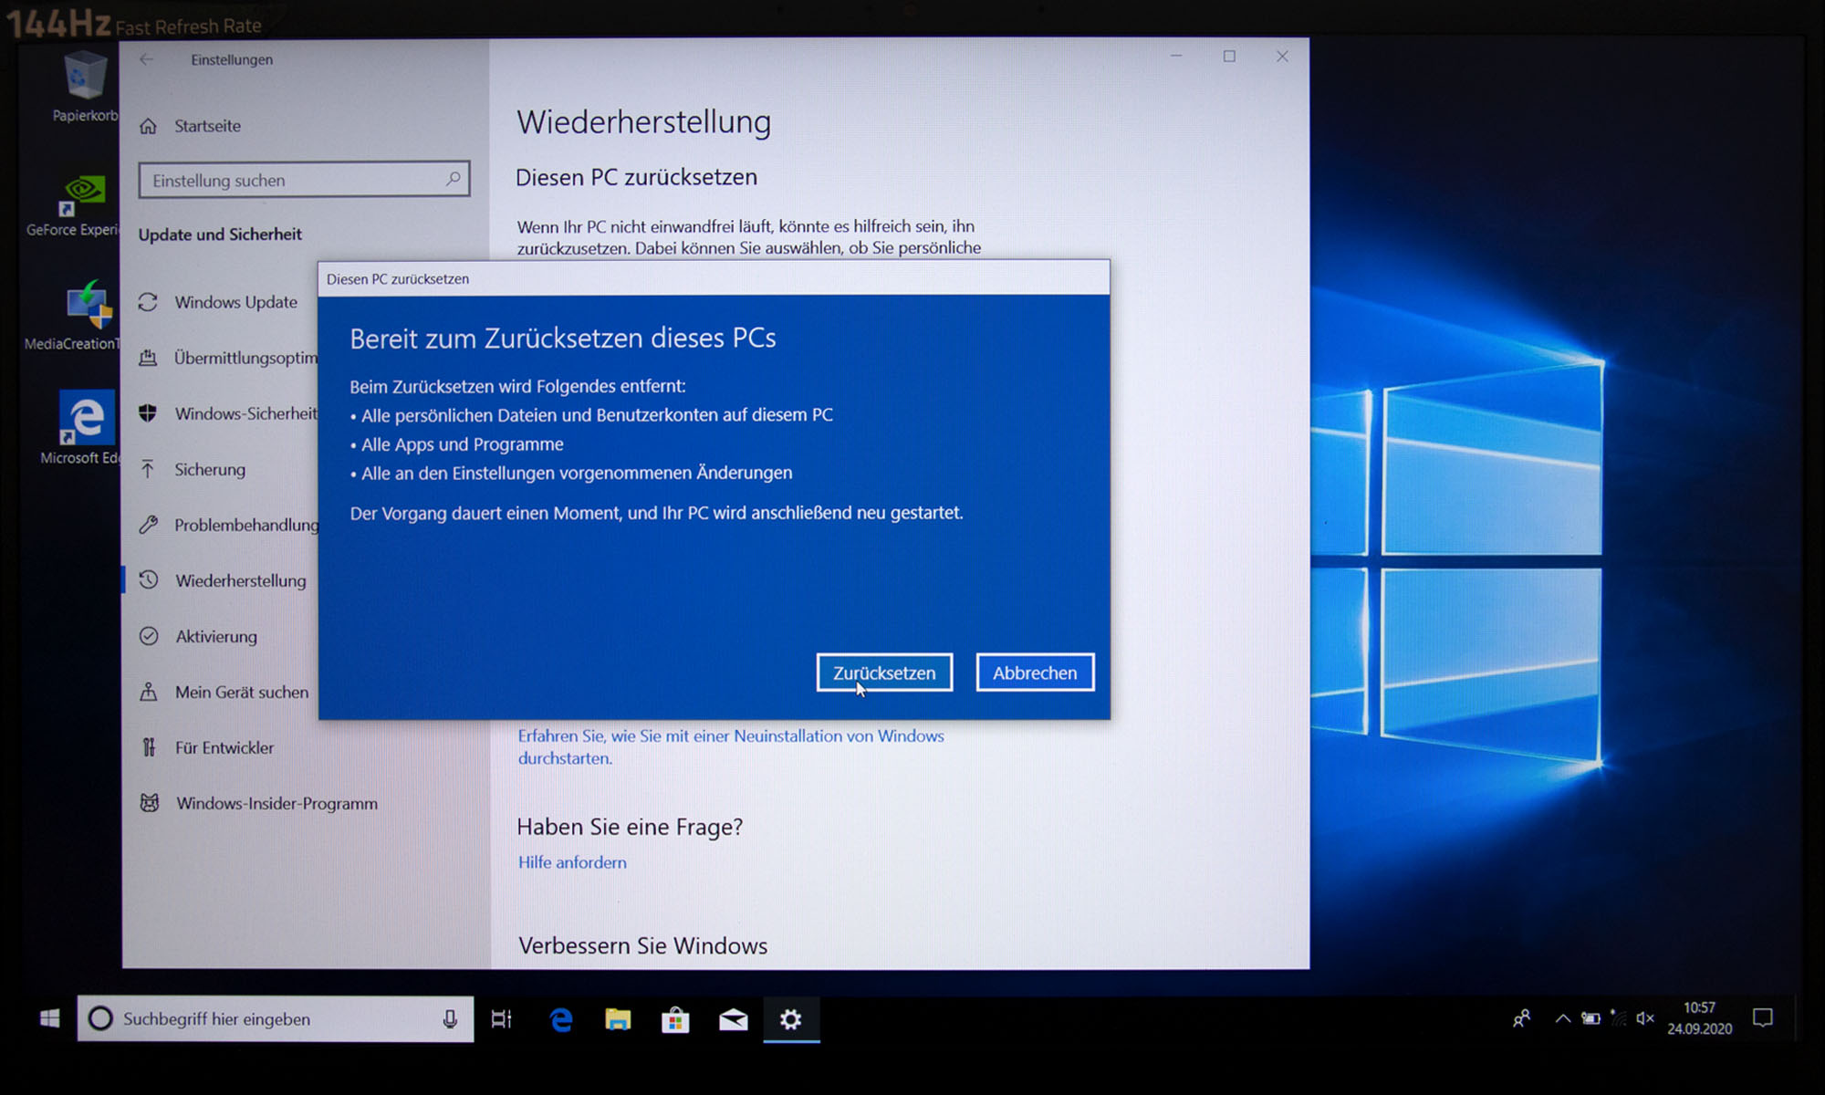The image size is (1825, 1095).
Task: Open the Windows Start menu
Action: (49, 1018)
